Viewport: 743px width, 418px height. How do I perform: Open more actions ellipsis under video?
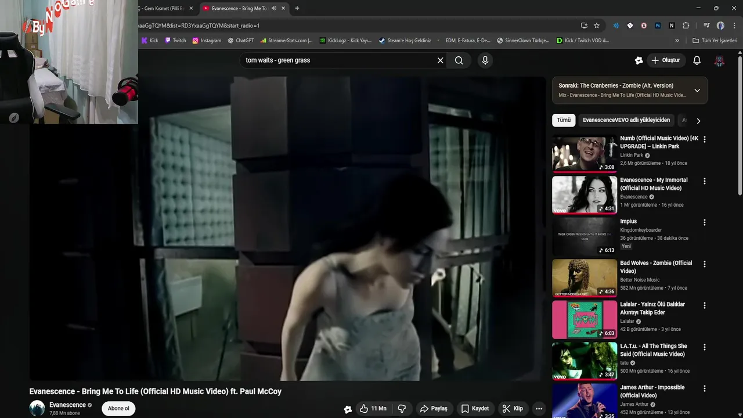[539, 409]
